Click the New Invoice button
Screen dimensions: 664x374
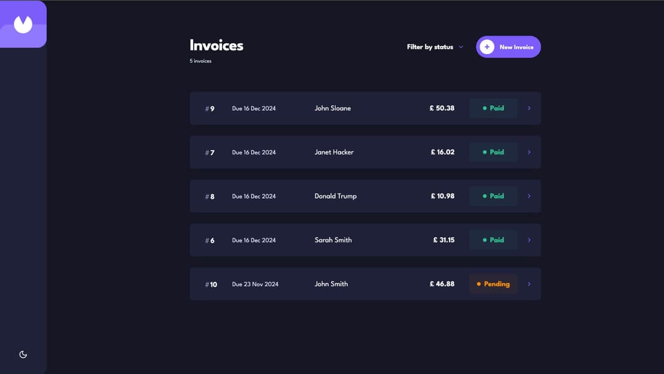(508, 47)
